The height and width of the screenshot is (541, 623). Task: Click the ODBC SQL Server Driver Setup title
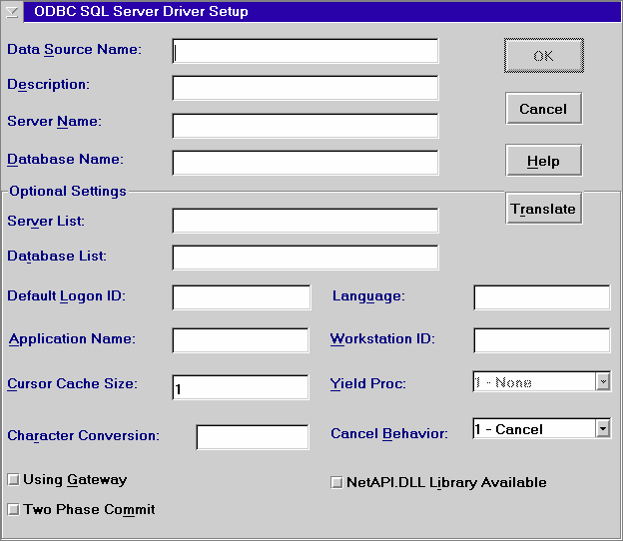point(141,12)
